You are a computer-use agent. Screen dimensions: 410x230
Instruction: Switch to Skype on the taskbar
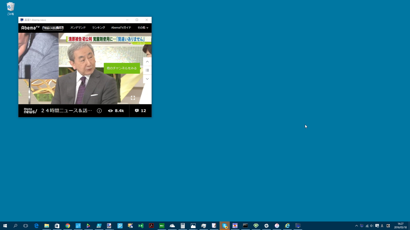click(x=225, y=226)
